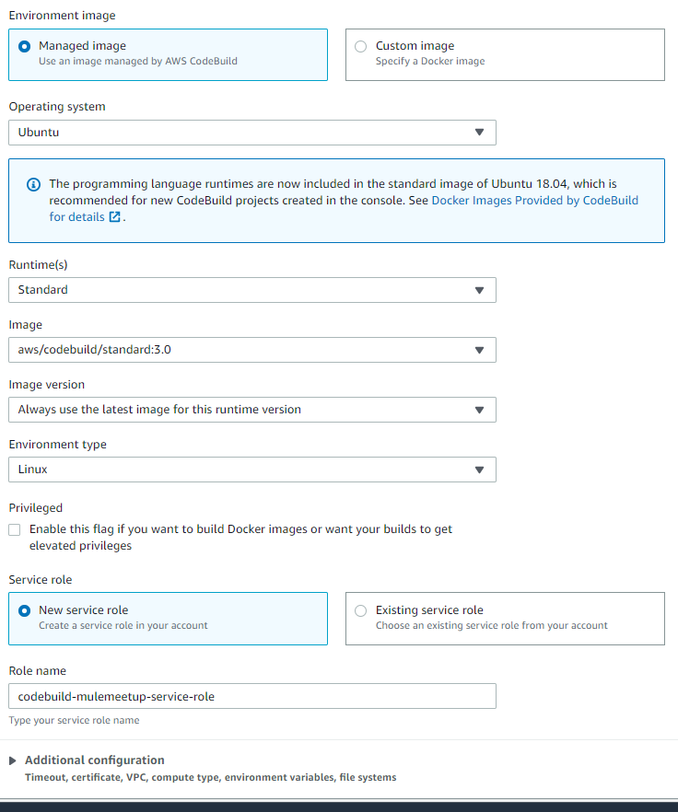The height and width of the screenshot is (812, 678).
Task: Choose the New service role option
Action: click(25, 610)
